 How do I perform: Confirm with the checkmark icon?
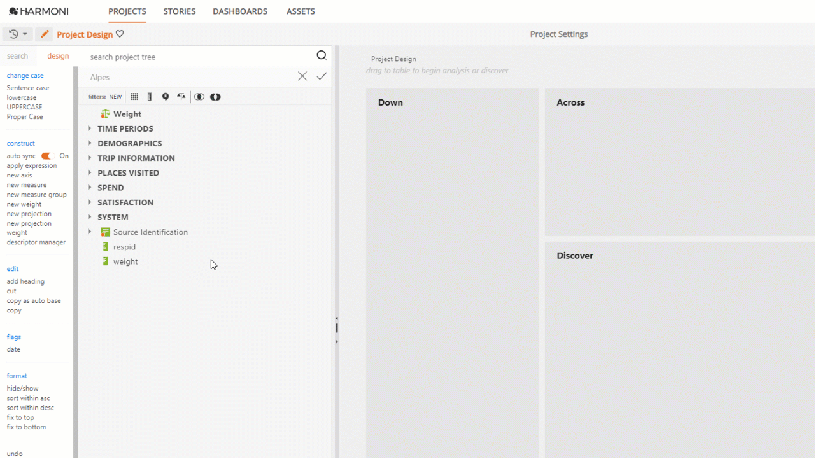[322, 76]
